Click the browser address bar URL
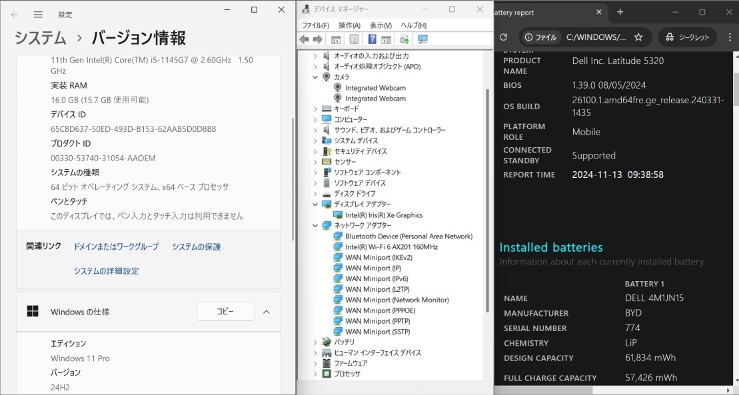The width and height of the screenshot is (739, 395). (596, 37)
